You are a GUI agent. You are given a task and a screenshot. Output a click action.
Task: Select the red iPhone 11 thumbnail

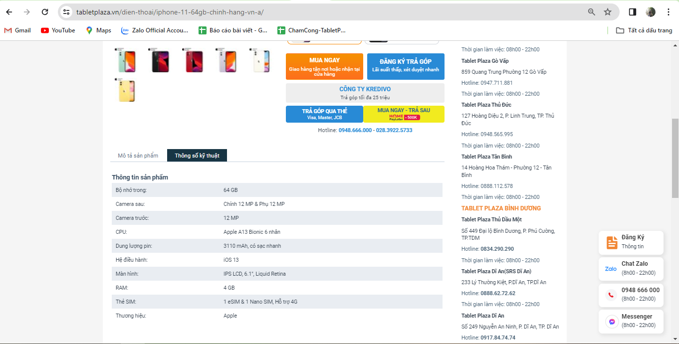[193, 61]
